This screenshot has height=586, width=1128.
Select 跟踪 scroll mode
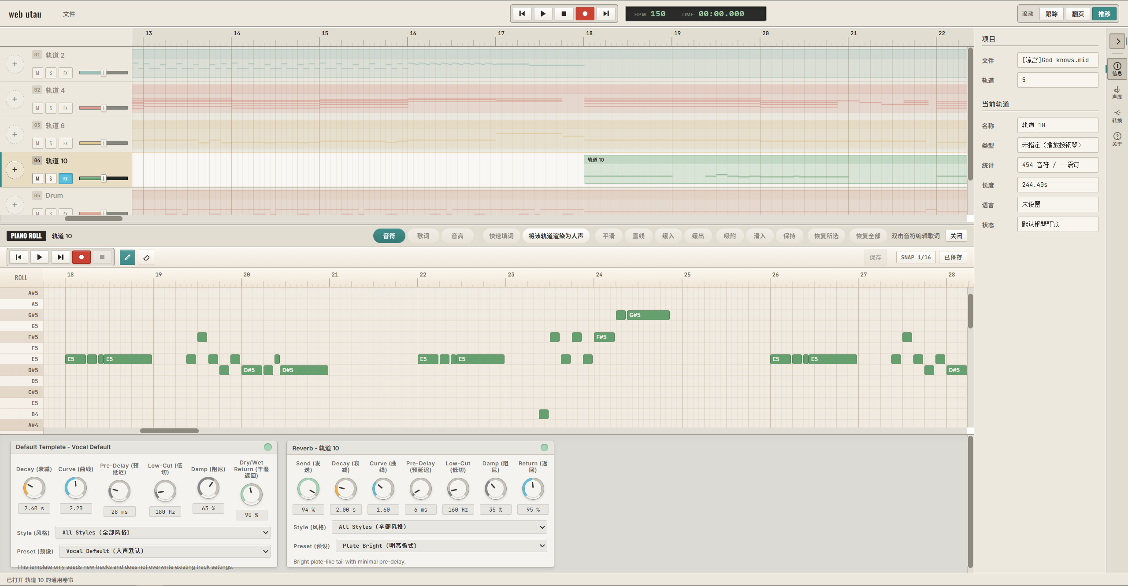tap(1051, 14)
